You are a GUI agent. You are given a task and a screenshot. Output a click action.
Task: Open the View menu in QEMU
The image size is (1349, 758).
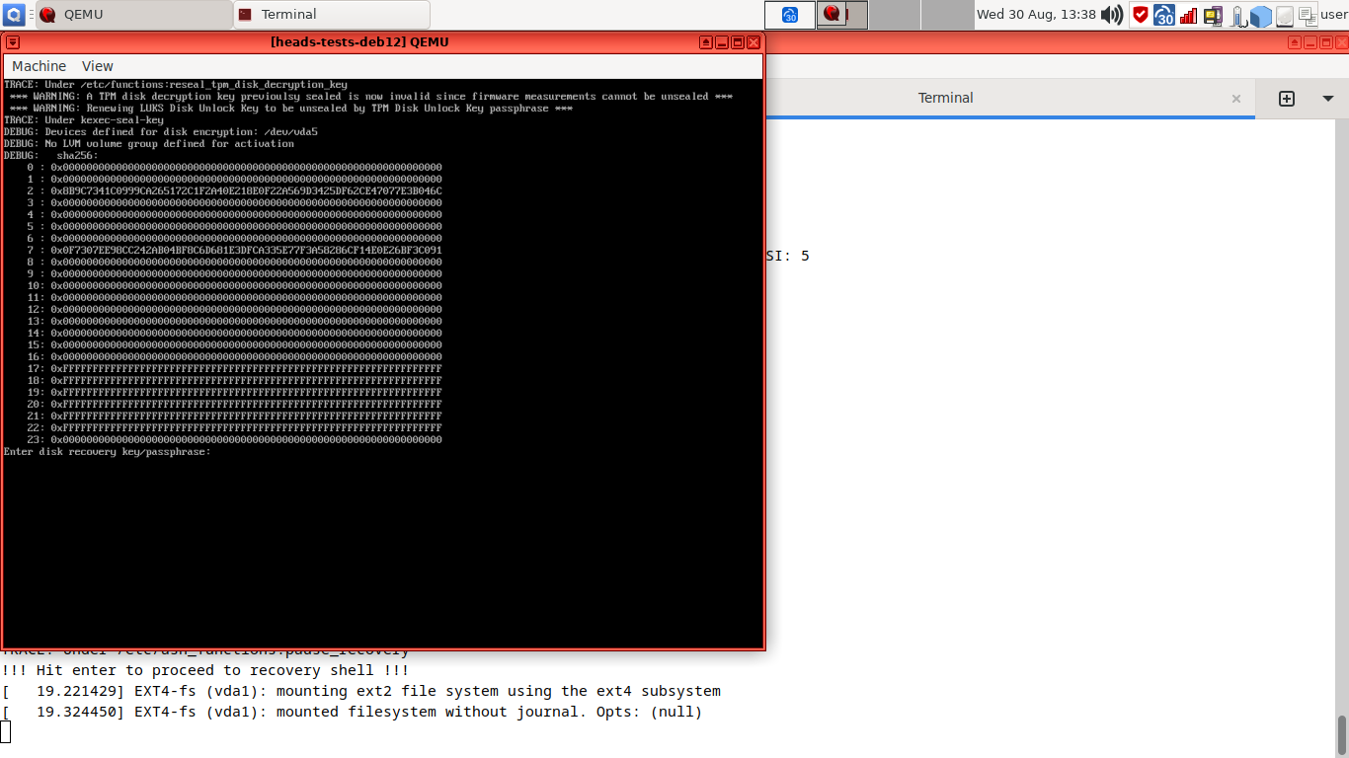97,65
